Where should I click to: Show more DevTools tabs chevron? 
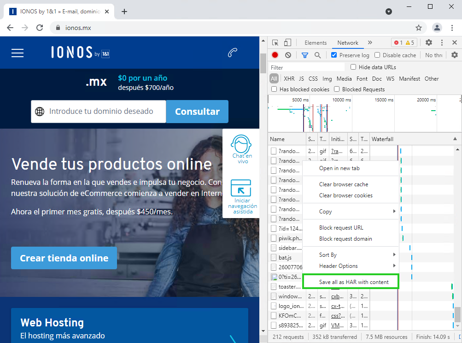[x=370, y=43]
